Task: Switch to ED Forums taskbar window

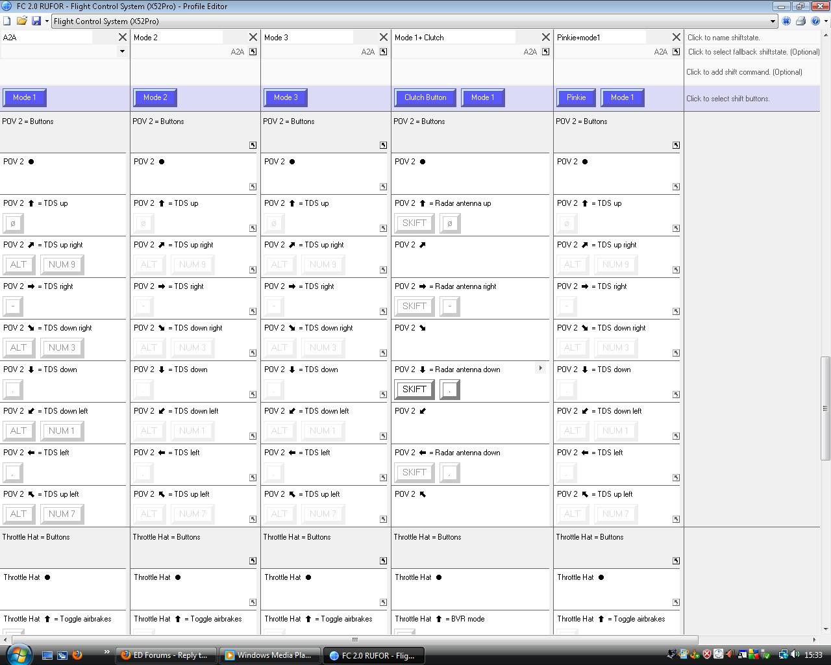Action: point(166,655)
